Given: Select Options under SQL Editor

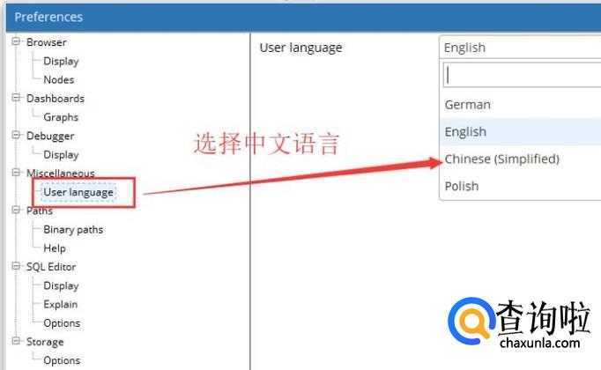Looking at the screenshot, I should 62,323.
